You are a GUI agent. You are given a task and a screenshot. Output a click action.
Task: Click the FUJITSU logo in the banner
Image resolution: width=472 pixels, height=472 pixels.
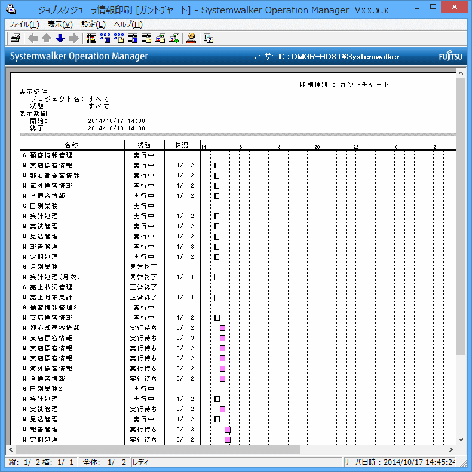[450, 56]
